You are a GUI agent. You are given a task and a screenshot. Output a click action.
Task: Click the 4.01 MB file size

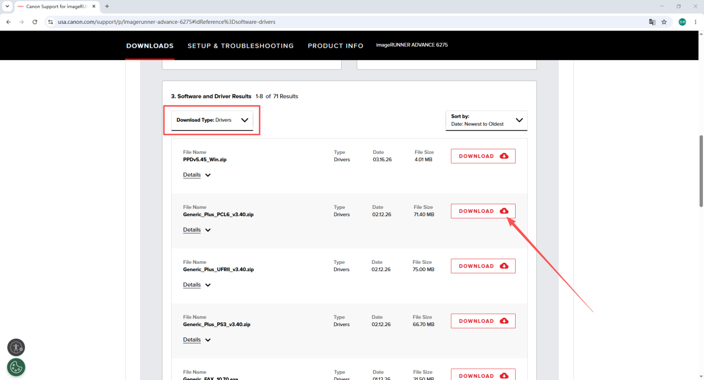[423, 159]
